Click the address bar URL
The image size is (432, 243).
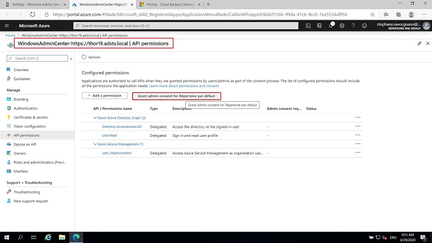tap(200, 14)
